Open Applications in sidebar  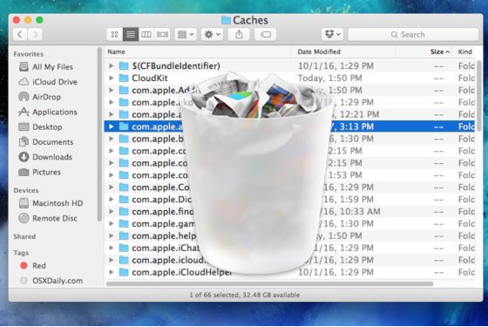pyautogui.click(x=48, y=112)
